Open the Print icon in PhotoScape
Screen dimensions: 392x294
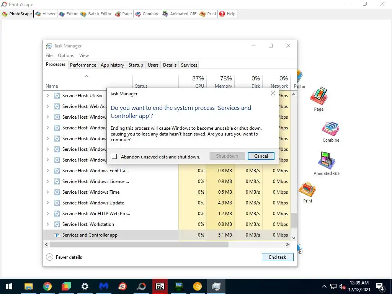[x=308, y=193]
